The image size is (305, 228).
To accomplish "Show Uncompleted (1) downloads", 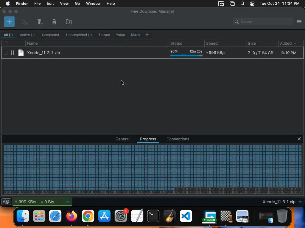I will pos(79,35).
